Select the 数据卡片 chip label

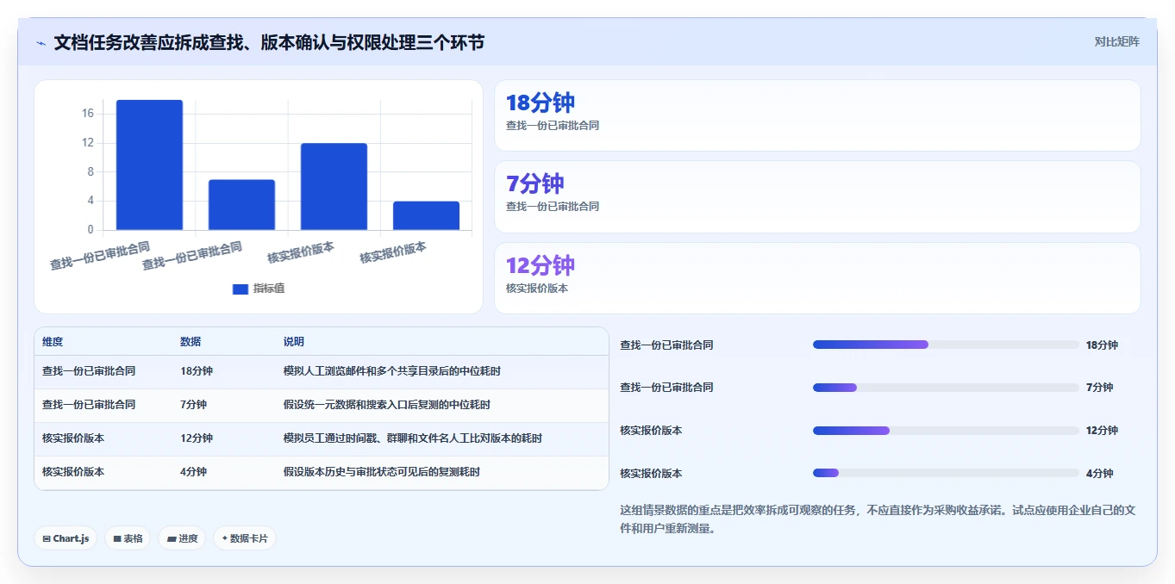[248, 538]
